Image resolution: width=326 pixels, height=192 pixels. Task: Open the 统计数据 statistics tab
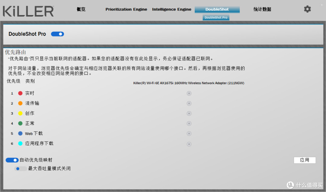(262, 9)
